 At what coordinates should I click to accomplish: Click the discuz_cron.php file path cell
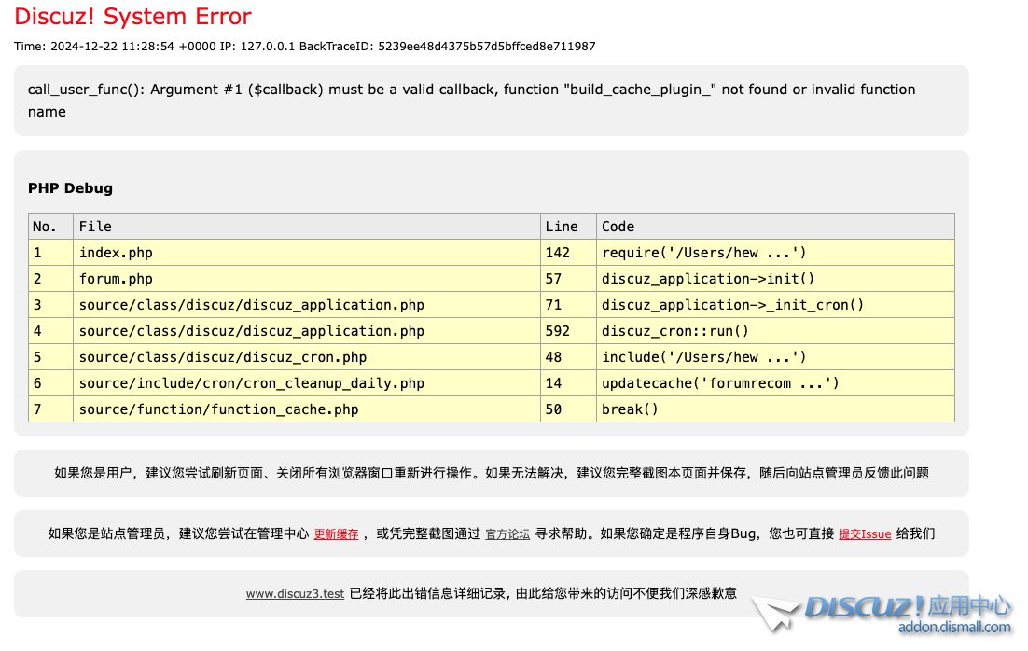point(222,357)
